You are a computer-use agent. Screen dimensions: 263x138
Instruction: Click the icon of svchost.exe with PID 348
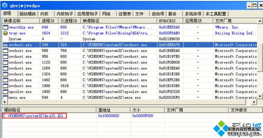[x=5, y=45]
